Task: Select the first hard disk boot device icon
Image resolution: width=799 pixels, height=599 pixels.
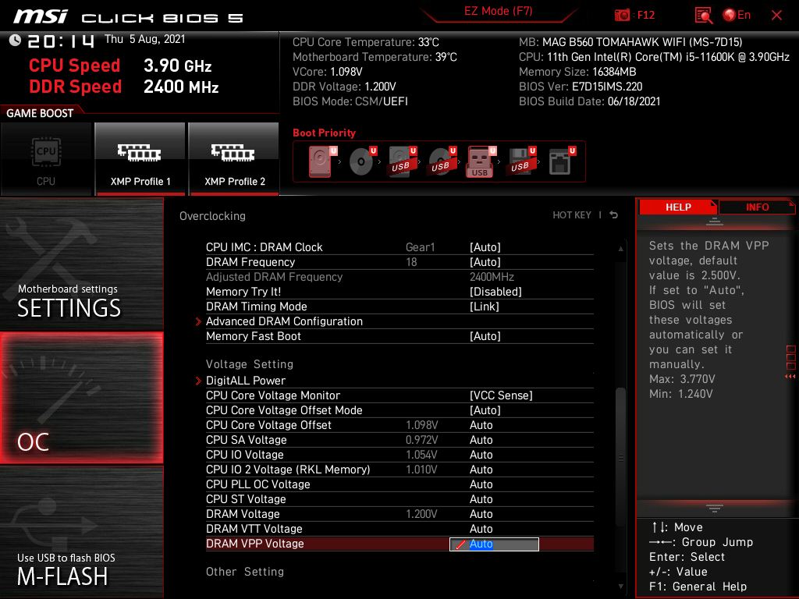Action: click(x=322, y=161)
